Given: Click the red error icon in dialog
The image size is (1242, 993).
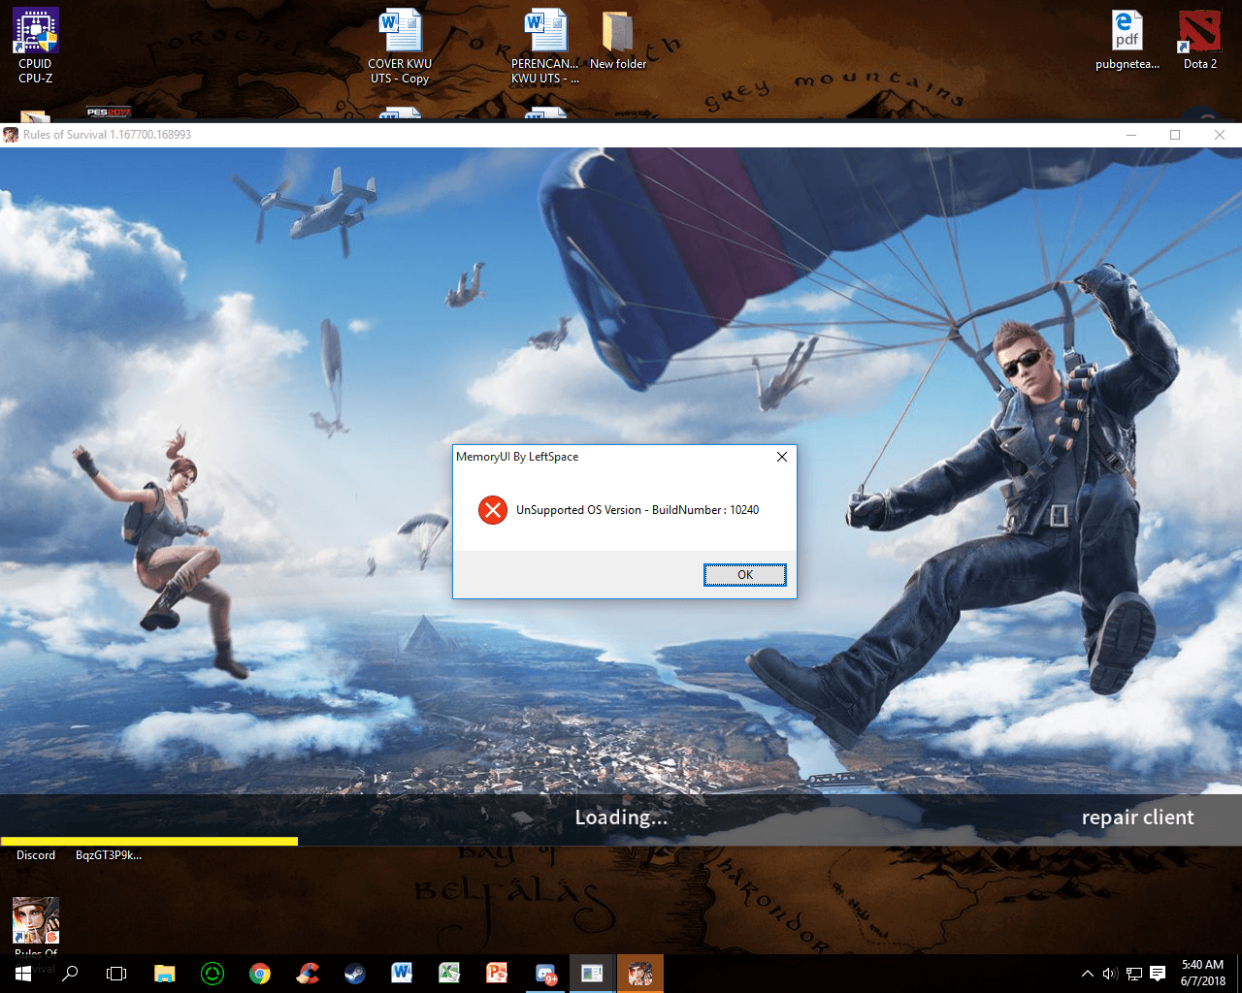Looking at the screenshot, I should tap(493, 509).
